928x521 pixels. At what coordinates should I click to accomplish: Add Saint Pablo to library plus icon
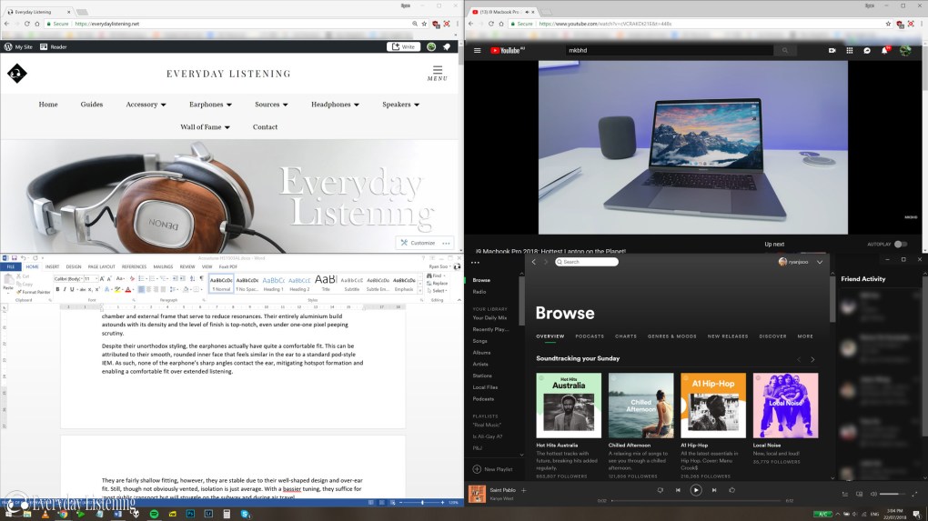[x=524, y=490]
